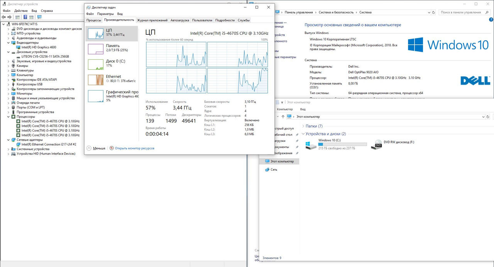Image resolution: width=494 pixels, height=267 pixels.
Task: Open the Действие menu in Device Manager
Action: (21, 11)
